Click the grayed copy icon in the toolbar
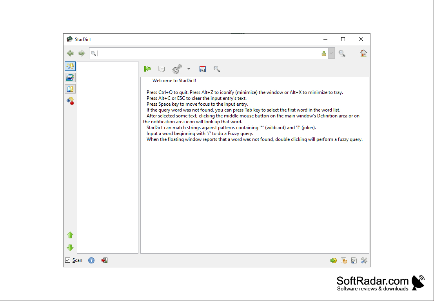 click(x=162, y=69)
